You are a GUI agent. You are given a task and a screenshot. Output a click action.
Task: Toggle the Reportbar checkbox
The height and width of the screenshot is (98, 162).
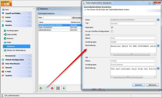112,27
